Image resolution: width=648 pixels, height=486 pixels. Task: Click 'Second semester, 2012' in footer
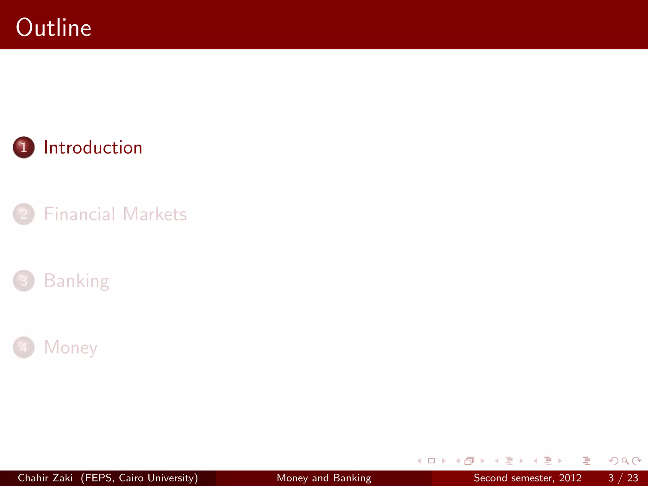[528, 478]
